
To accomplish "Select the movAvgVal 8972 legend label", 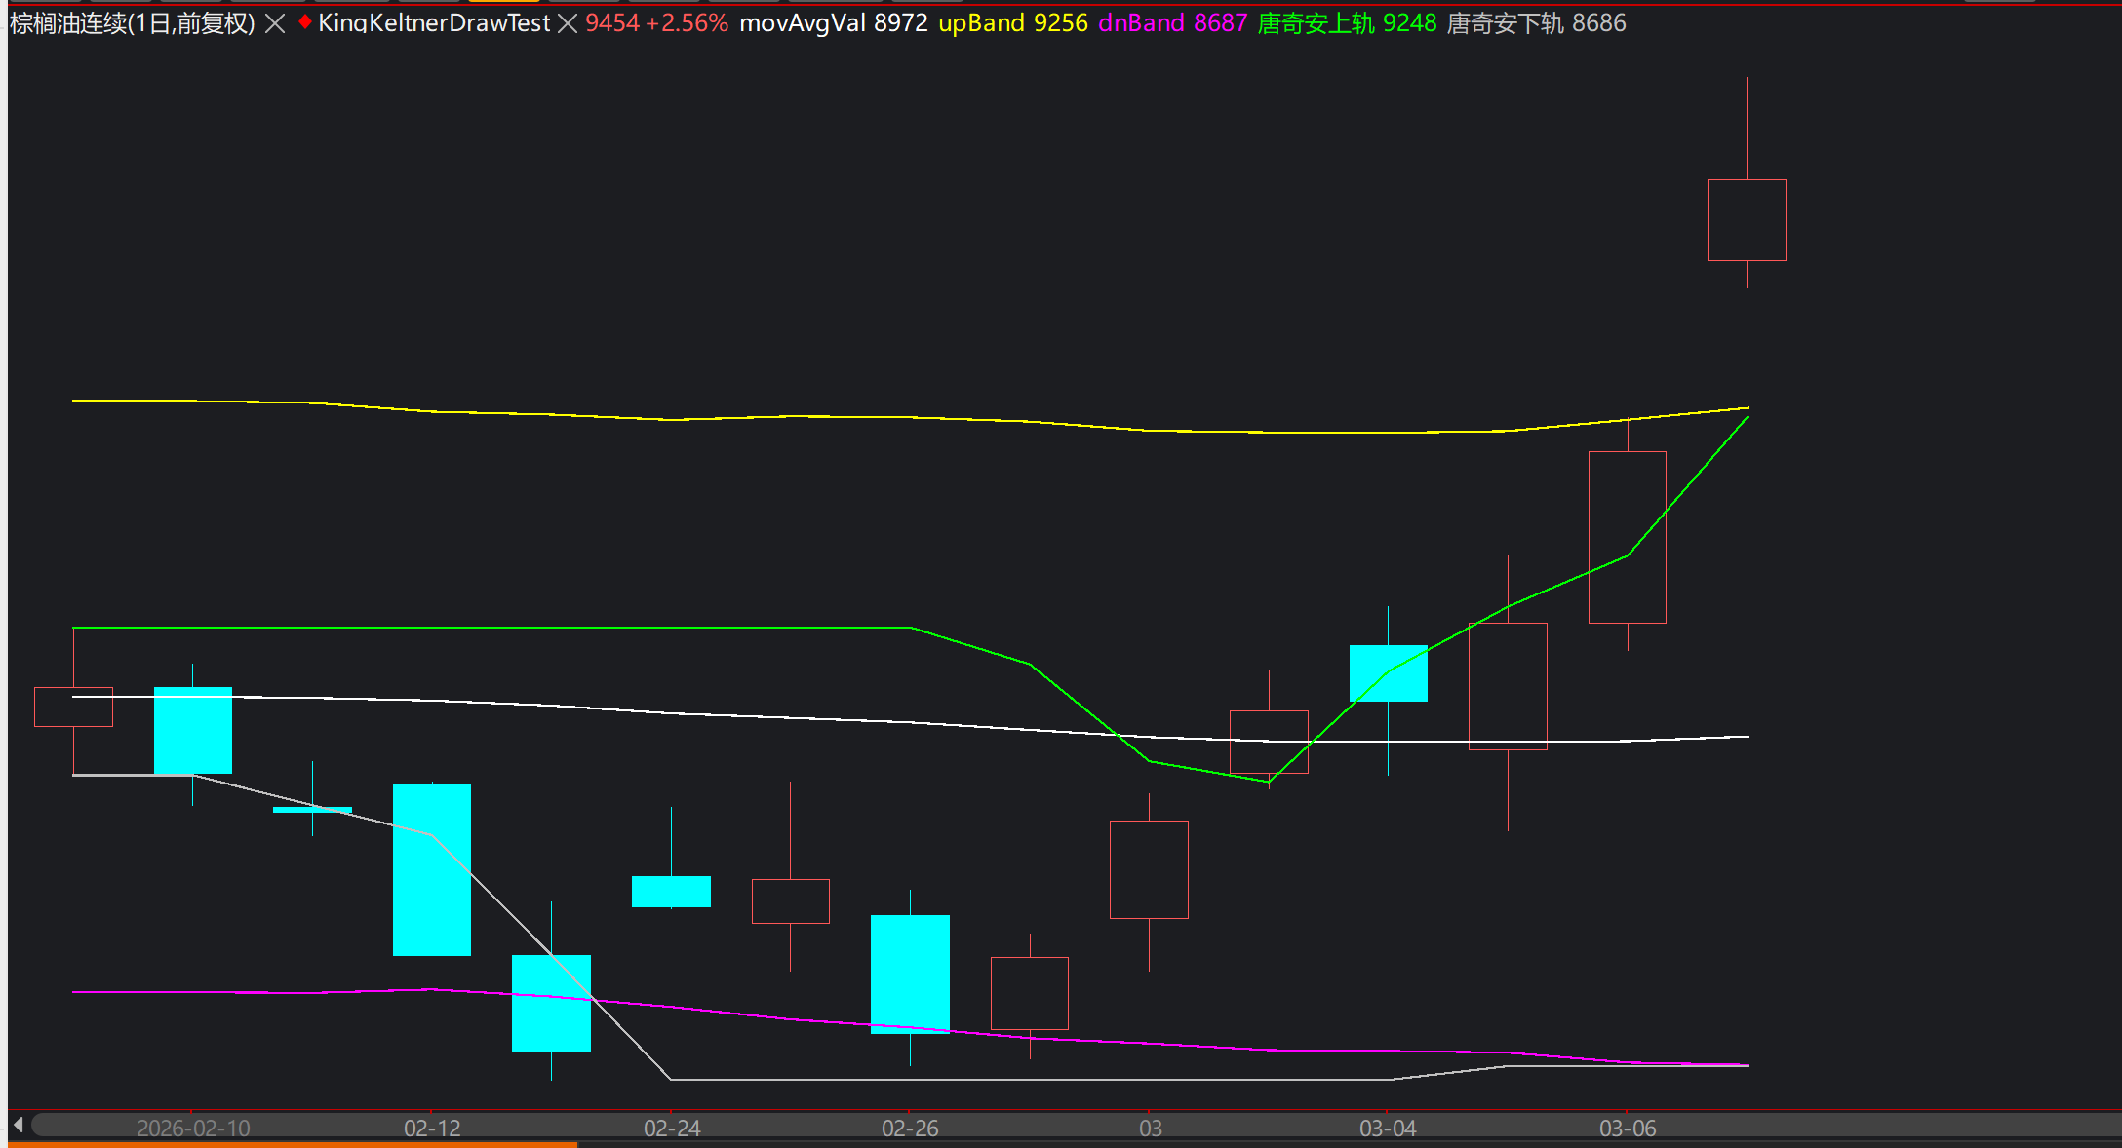I will click(834, 23).
